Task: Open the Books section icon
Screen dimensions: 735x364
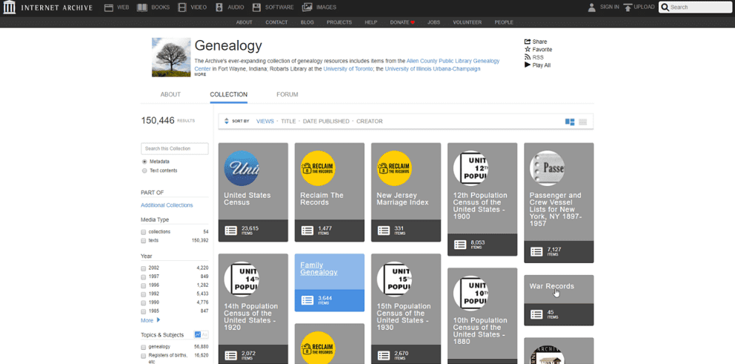Action: (x=142, y=7)
